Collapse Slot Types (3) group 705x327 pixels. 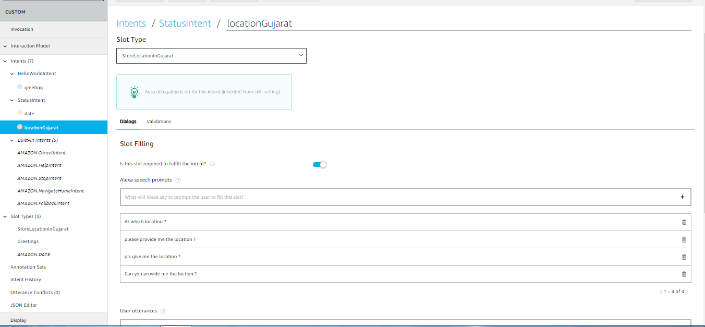[x=5, y=216]
